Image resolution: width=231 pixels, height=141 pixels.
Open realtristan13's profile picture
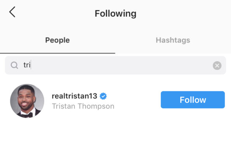tap(27, 101)
